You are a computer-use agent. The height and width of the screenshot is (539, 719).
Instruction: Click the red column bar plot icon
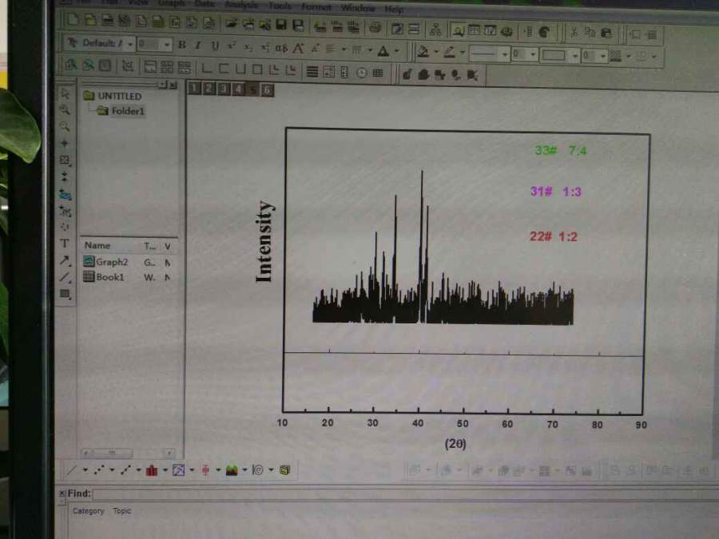[152, 470]
